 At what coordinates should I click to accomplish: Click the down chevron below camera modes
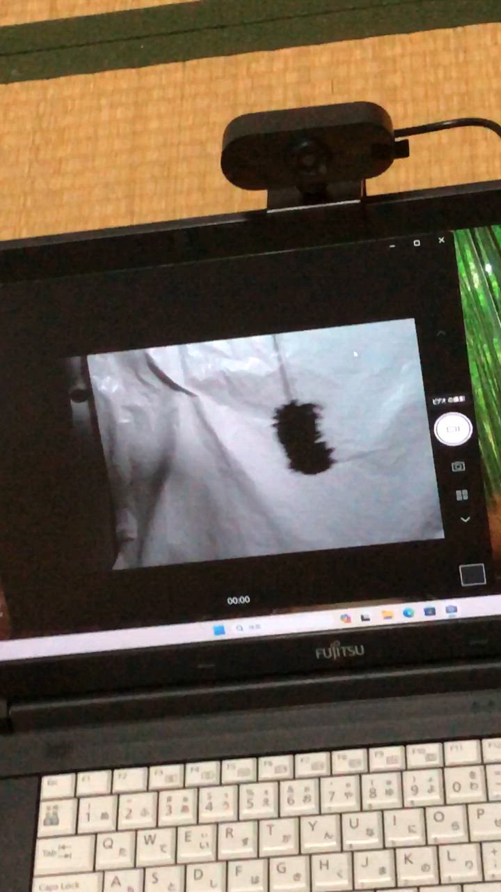[465, 519]
